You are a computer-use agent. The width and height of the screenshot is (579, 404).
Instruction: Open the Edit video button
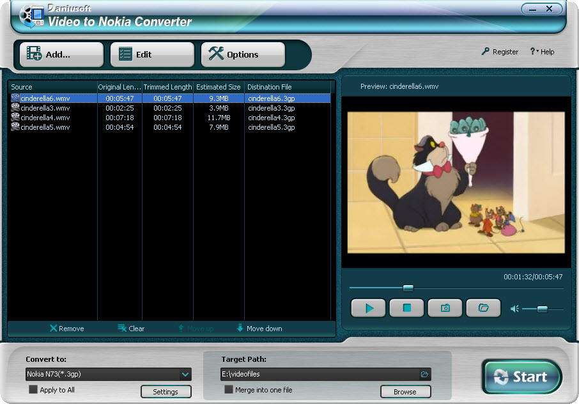click(152, 54)
